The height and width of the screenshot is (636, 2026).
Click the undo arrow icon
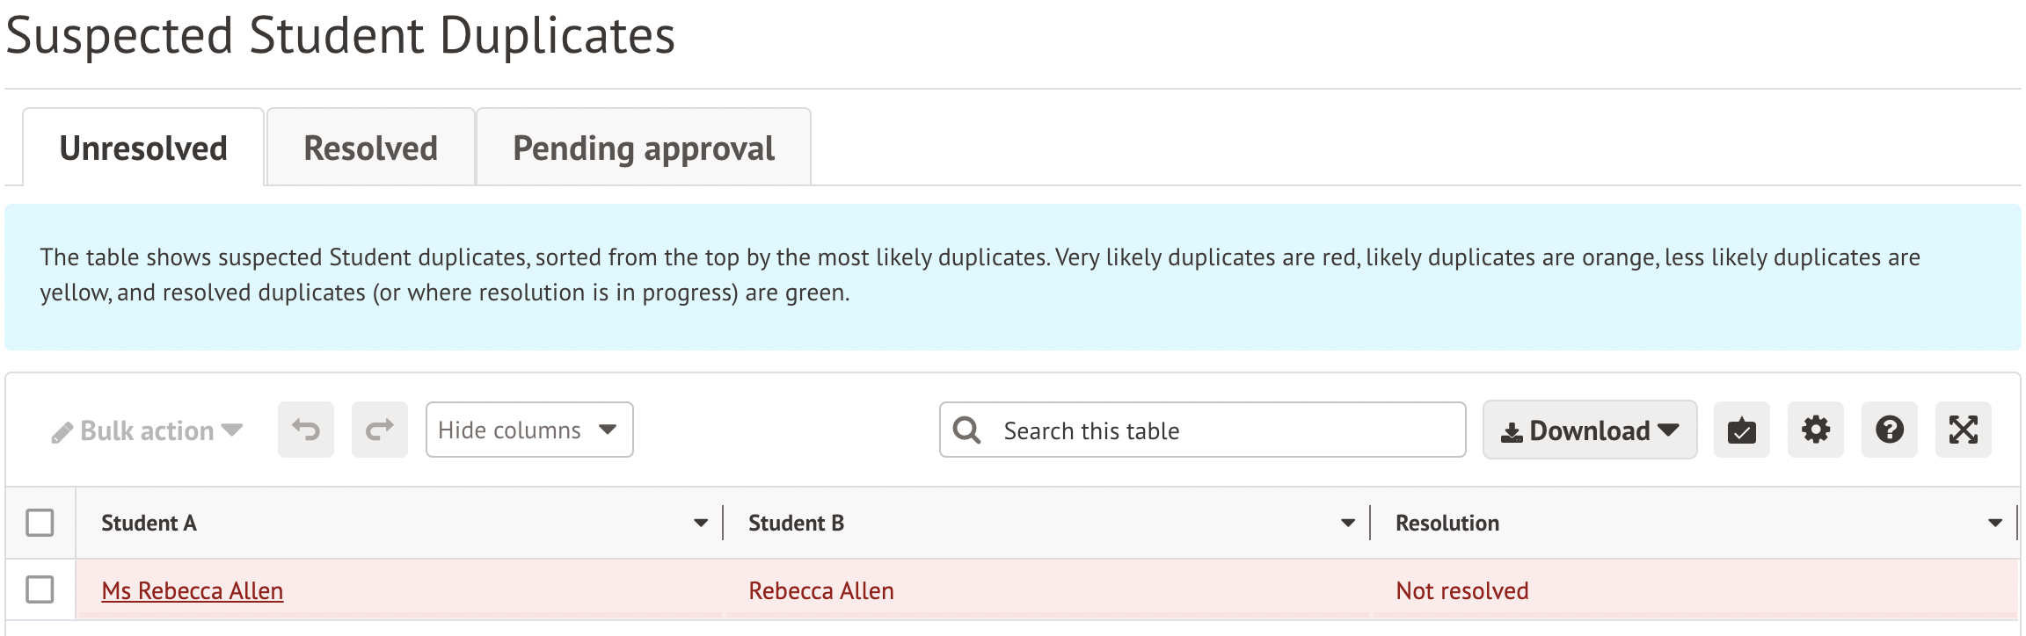(x=306, y=430)
